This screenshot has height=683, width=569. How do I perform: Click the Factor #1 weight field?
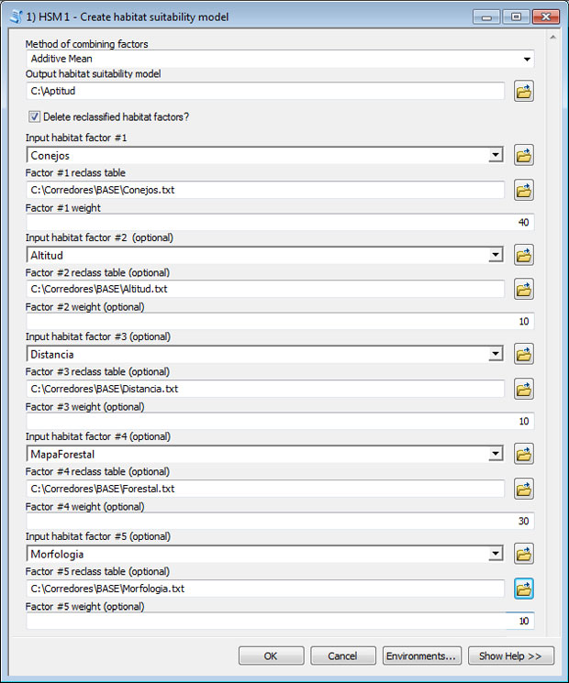[x=280, y=222]
